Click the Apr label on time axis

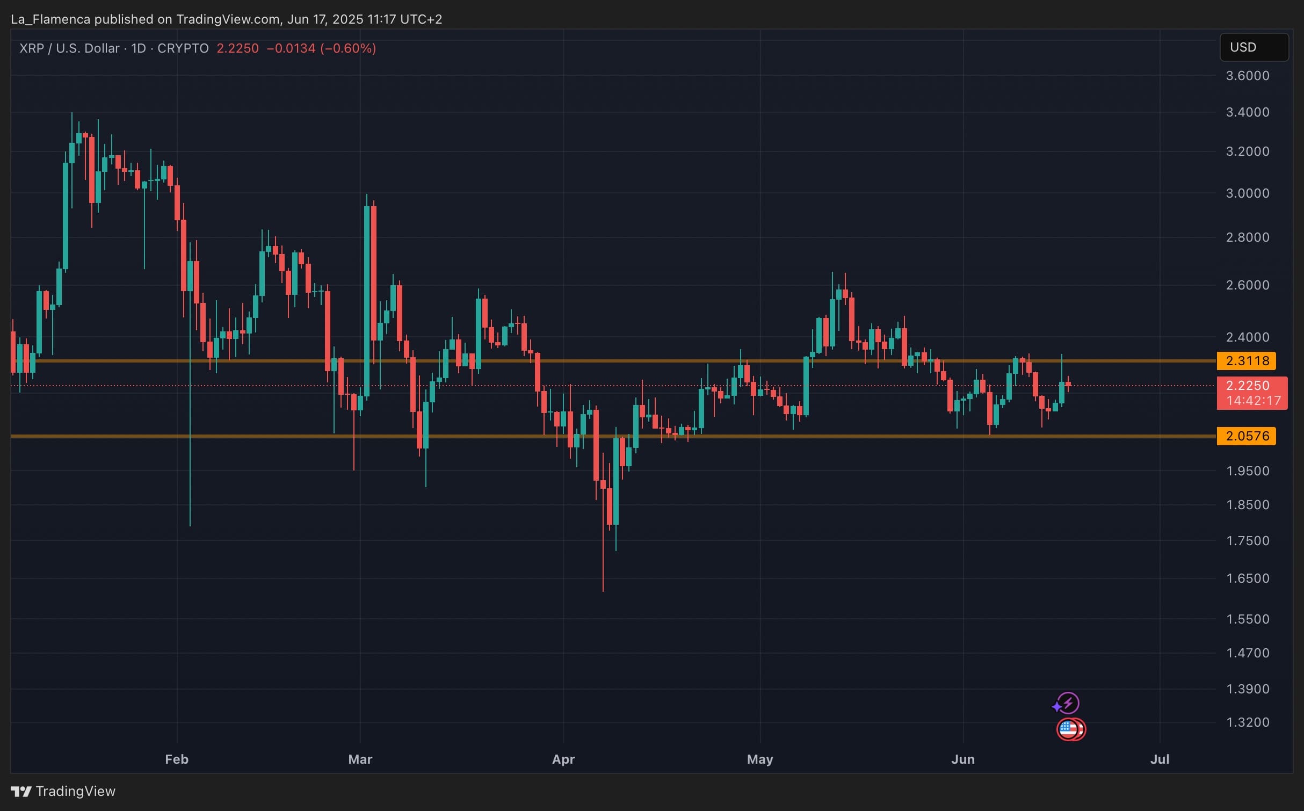[563, 759]
